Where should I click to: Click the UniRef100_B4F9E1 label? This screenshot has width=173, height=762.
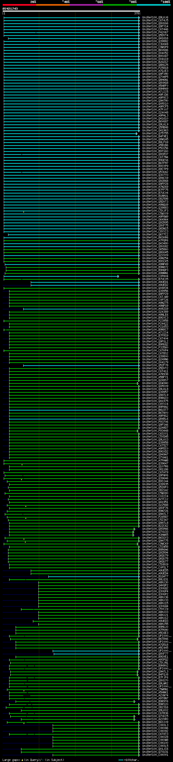[x=155, y=136]
